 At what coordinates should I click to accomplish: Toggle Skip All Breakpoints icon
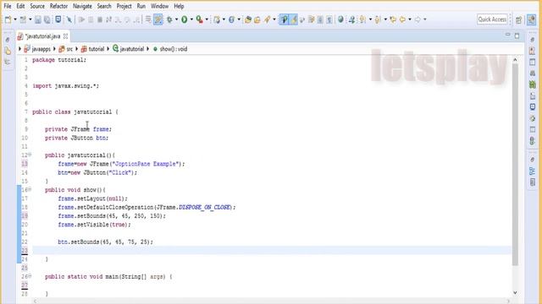(69, 19)
